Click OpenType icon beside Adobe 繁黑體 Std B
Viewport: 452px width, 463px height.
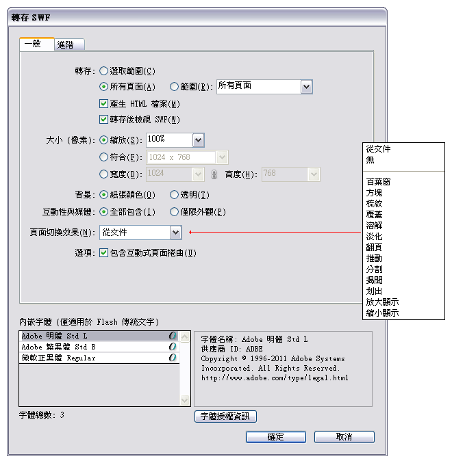pos(173,347)
